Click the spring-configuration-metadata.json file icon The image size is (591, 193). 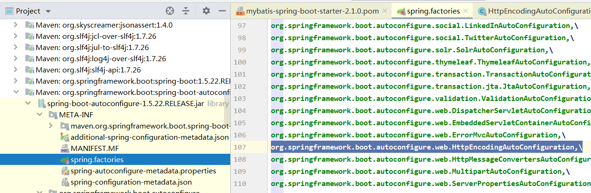(65, 182)
